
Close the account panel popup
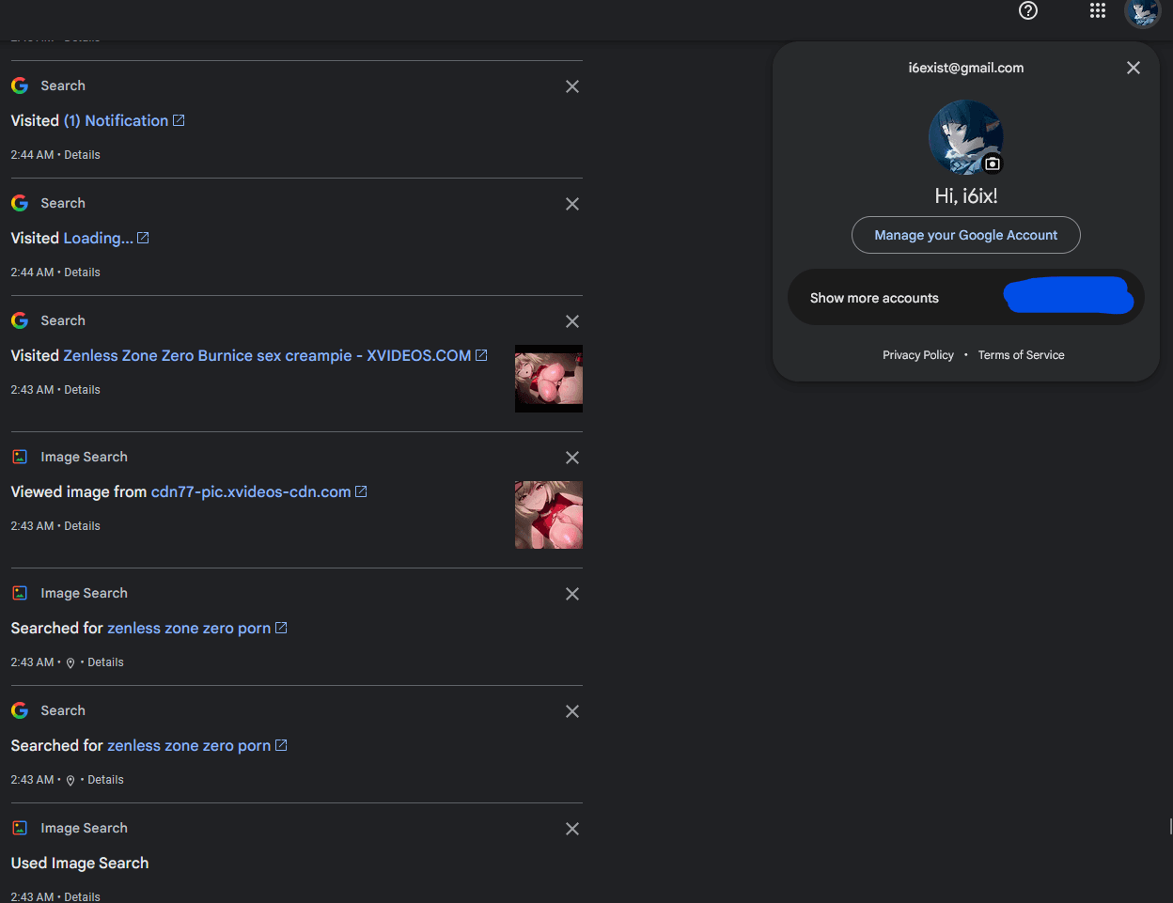(1133, 68)
